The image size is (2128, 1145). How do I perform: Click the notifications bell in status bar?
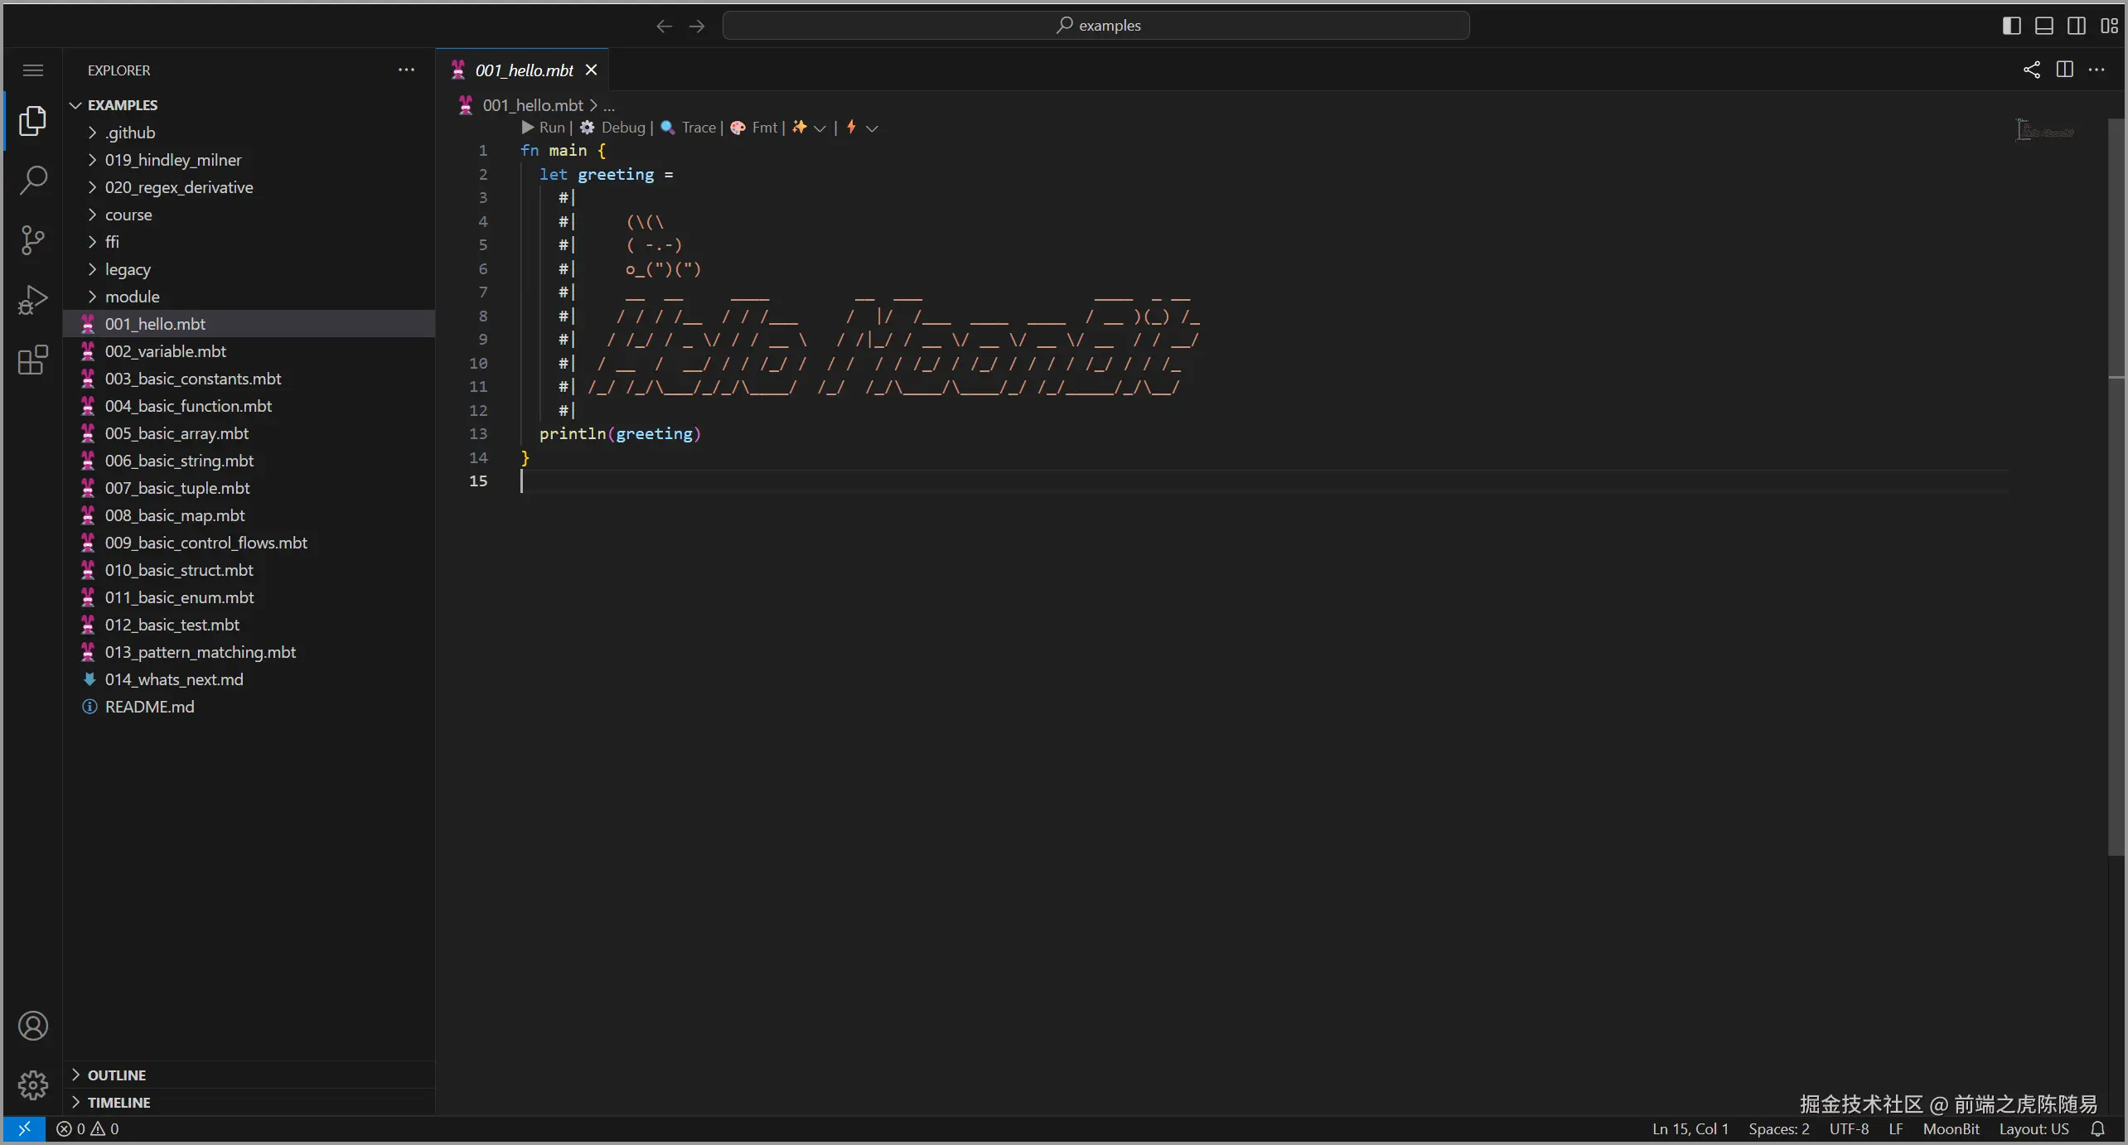[x=2097, y=1128]
